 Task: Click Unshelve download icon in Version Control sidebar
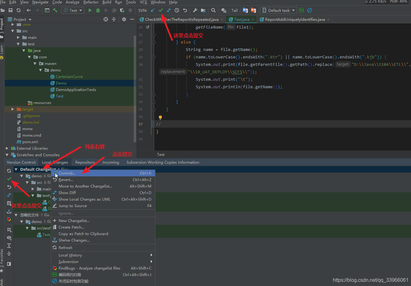coord(9,211)
